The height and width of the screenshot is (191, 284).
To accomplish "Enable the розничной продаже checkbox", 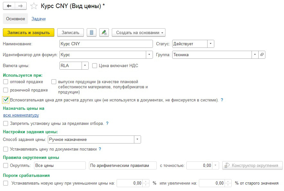I will click(x=5, y=90).
